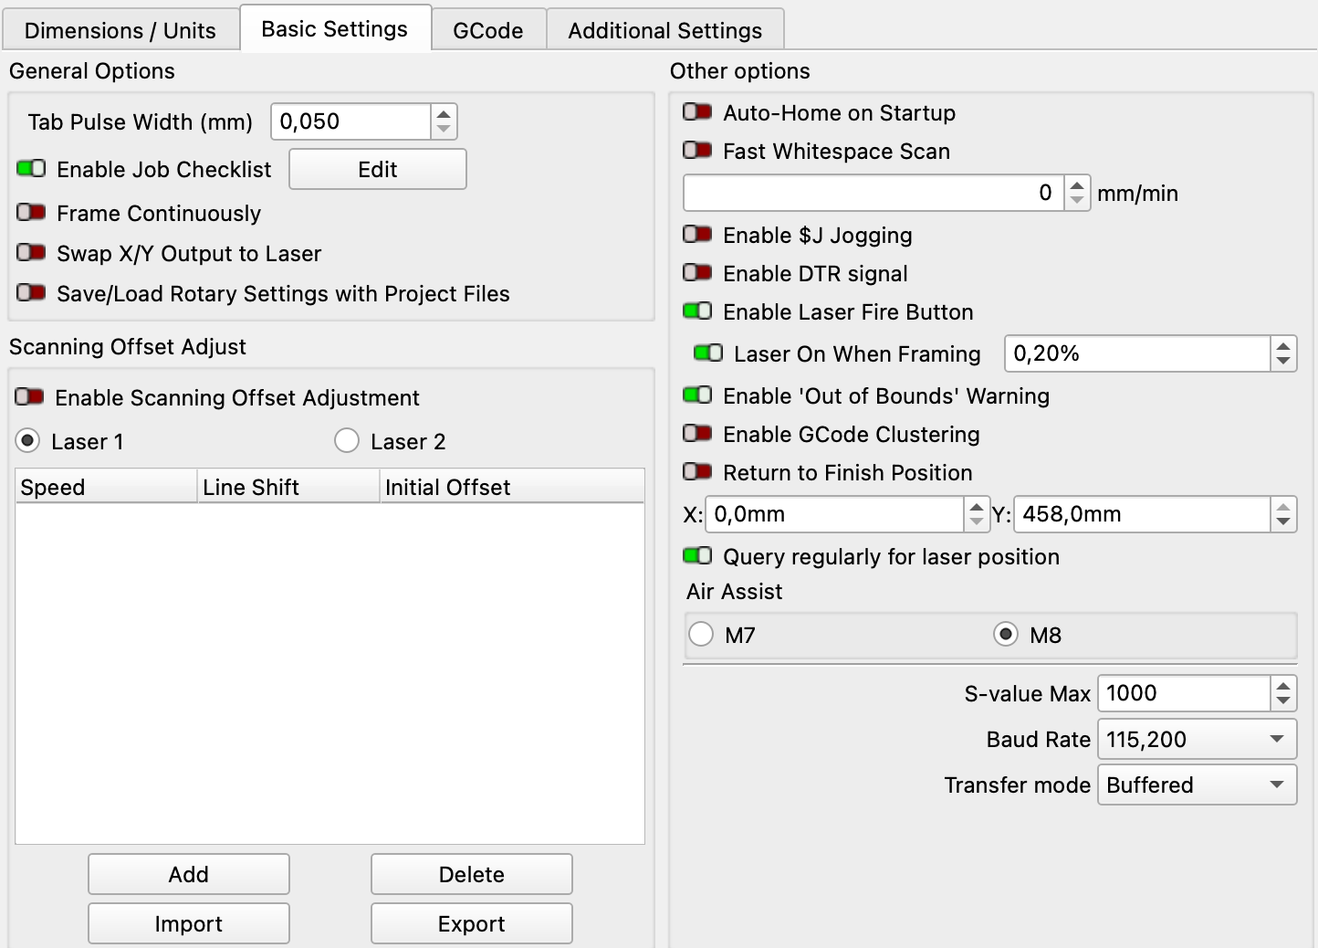Enable Scanning Offset Adjustment
The width and height of the screenshot is (1318, 948).
[30, 397]
